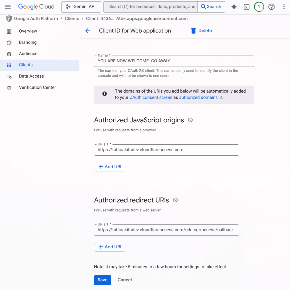Click the Search button
This screenshot has height=290, width=290.
pos(211,7)
